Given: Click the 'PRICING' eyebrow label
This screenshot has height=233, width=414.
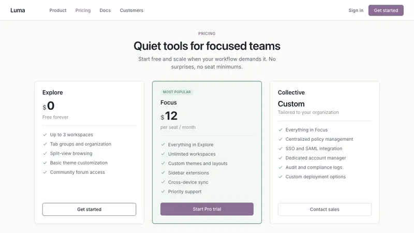Looking at the screenshot, I should click(206, 34).
